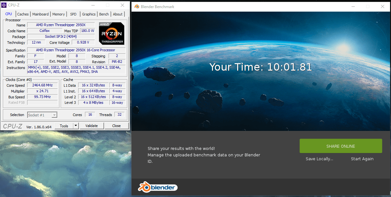Switch to the CPU tab

point(9,14)
